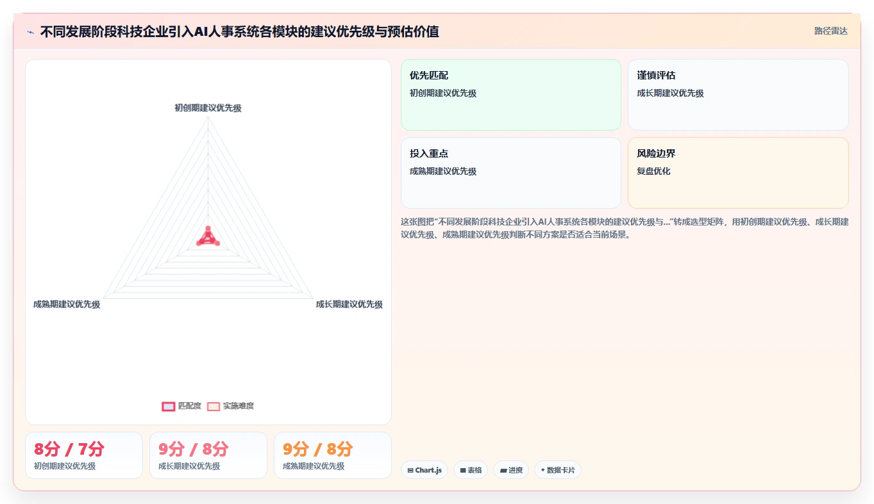The height and width of the screenshot is (504, 874).
Task: Click radar axis label 成熟期建议优先级
Action: pos(67,304)
